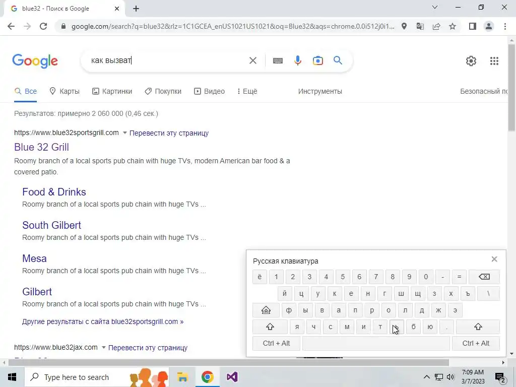Click into the Google search input field

click(x=168, y=60)
